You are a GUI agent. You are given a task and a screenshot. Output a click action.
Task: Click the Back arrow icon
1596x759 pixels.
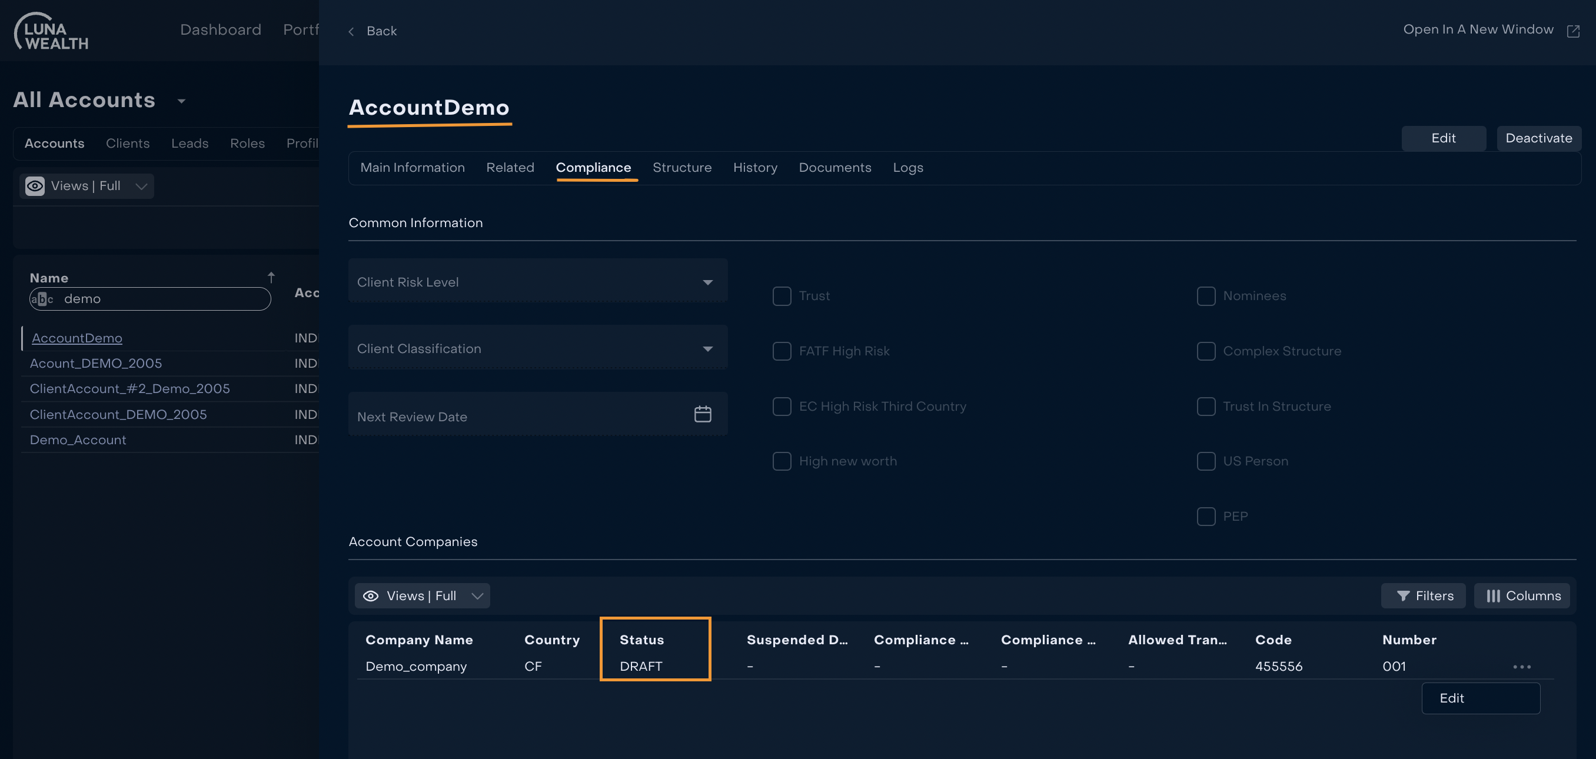[x=351, y=31]
